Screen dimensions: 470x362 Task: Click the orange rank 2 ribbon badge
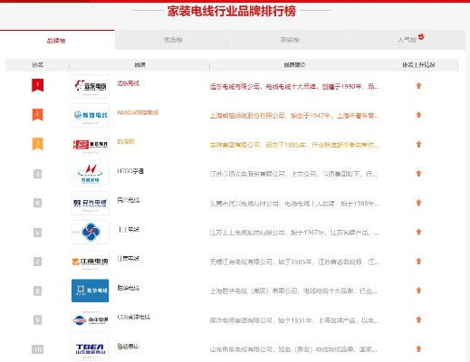point(38,114)
